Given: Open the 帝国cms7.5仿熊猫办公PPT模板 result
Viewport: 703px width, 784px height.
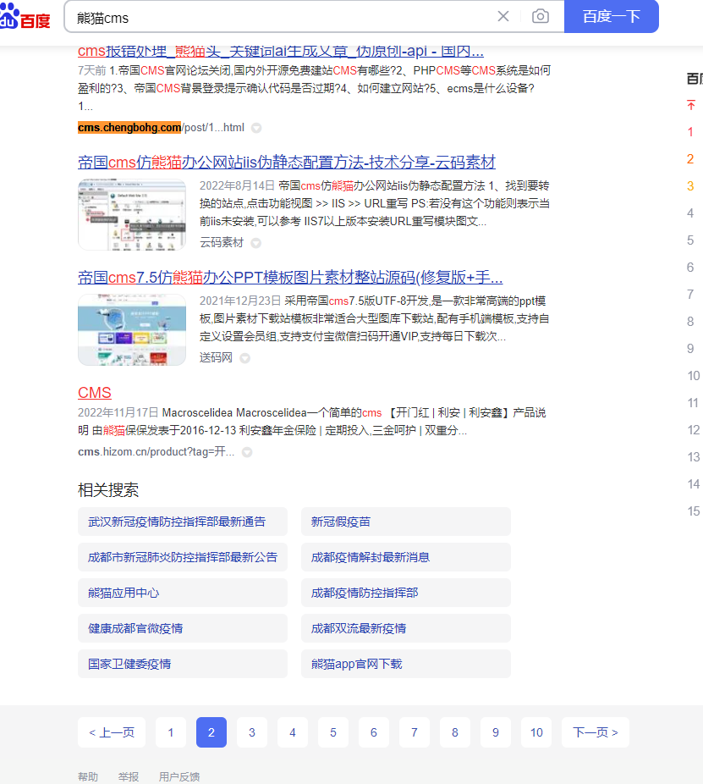Looking at the screenshot, I should coord(290,277).
